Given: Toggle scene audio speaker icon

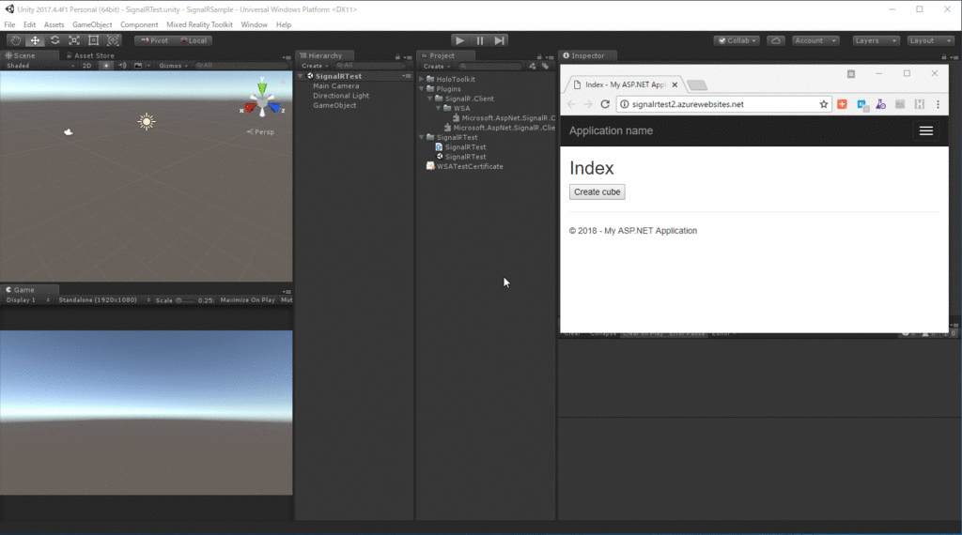Looking at the screenshot, I should 123,66.
